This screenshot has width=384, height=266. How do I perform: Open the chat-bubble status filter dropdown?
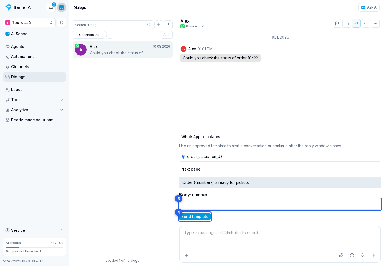click(x=167, y=35)
